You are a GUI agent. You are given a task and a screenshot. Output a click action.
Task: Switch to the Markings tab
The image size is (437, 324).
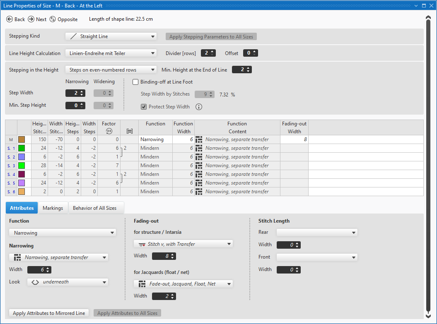pyautogui.click(x=53, y=208)
